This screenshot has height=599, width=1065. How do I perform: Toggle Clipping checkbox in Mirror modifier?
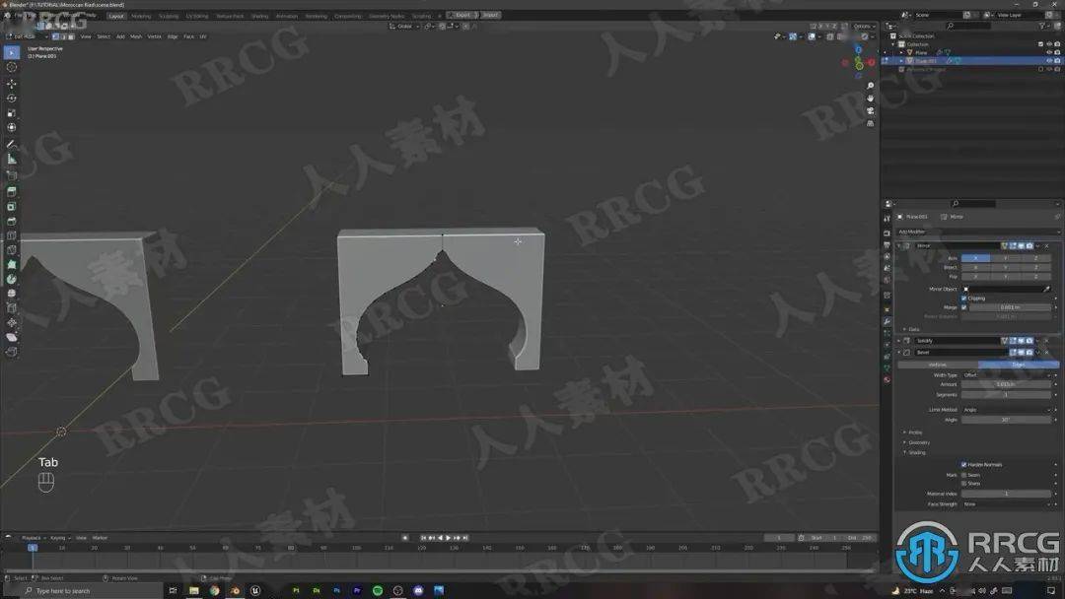[963, 299]
